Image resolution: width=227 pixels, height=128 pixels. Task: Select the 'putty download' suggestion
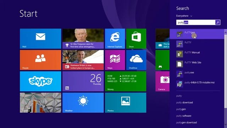(x=184, y=102)
